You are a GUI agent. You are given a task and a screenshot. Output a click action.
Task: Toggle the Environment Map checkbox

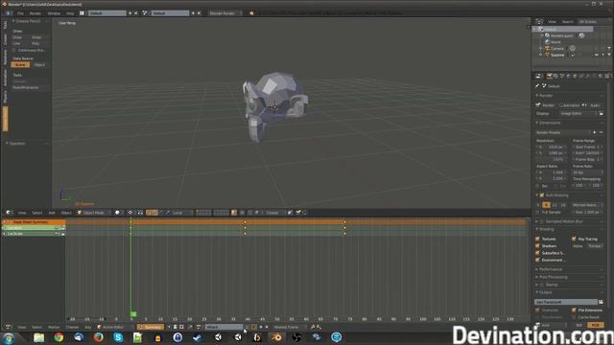[x=537, y=260]
